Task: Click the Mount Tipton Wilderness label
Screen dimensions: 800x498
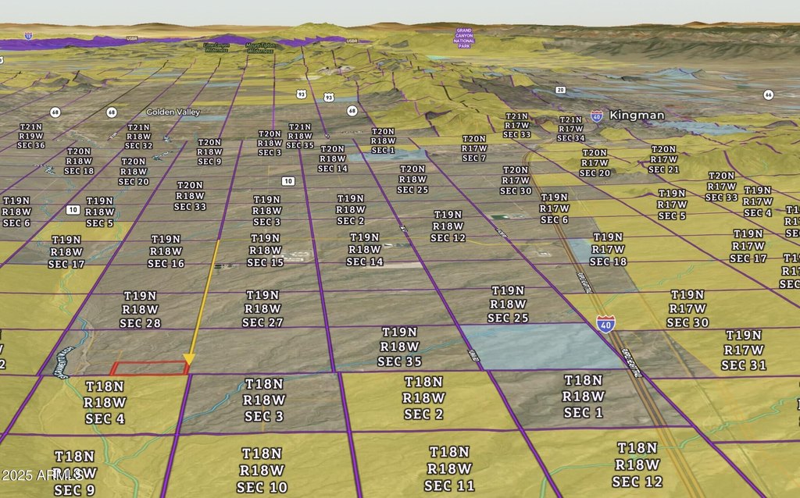Action: (x=259, y=48)
